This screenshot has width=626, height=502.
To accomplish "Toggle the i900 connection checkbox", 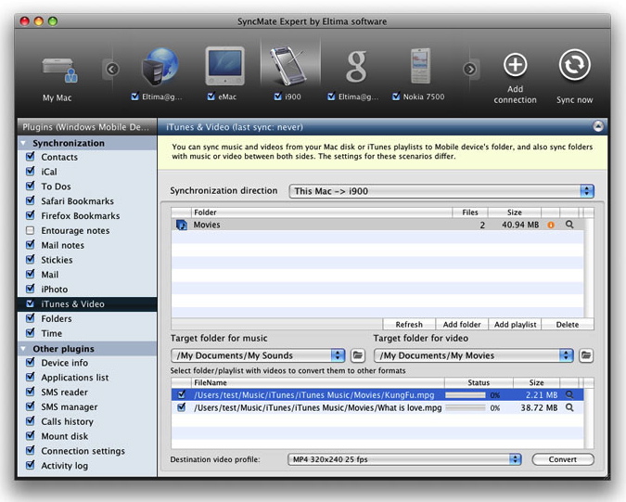I will [x=278, y=97].
